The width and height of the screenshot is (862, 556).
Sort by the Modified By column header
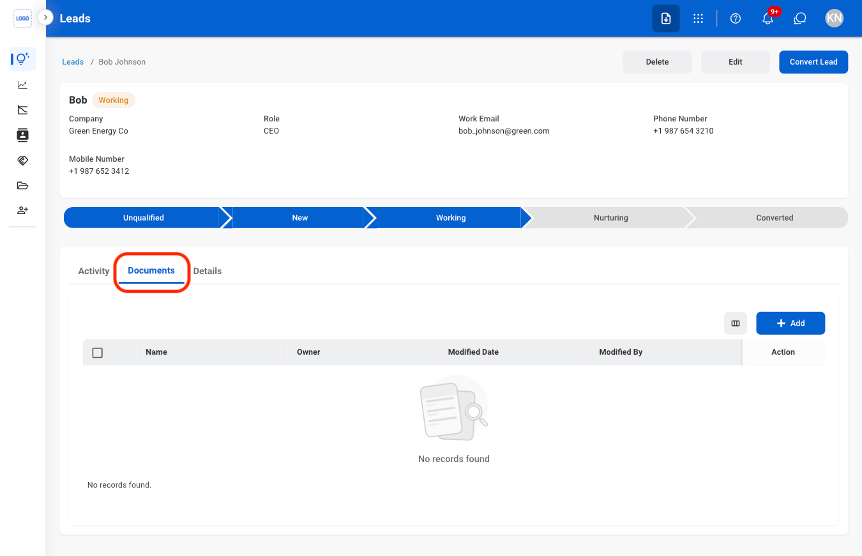(621, 352)
